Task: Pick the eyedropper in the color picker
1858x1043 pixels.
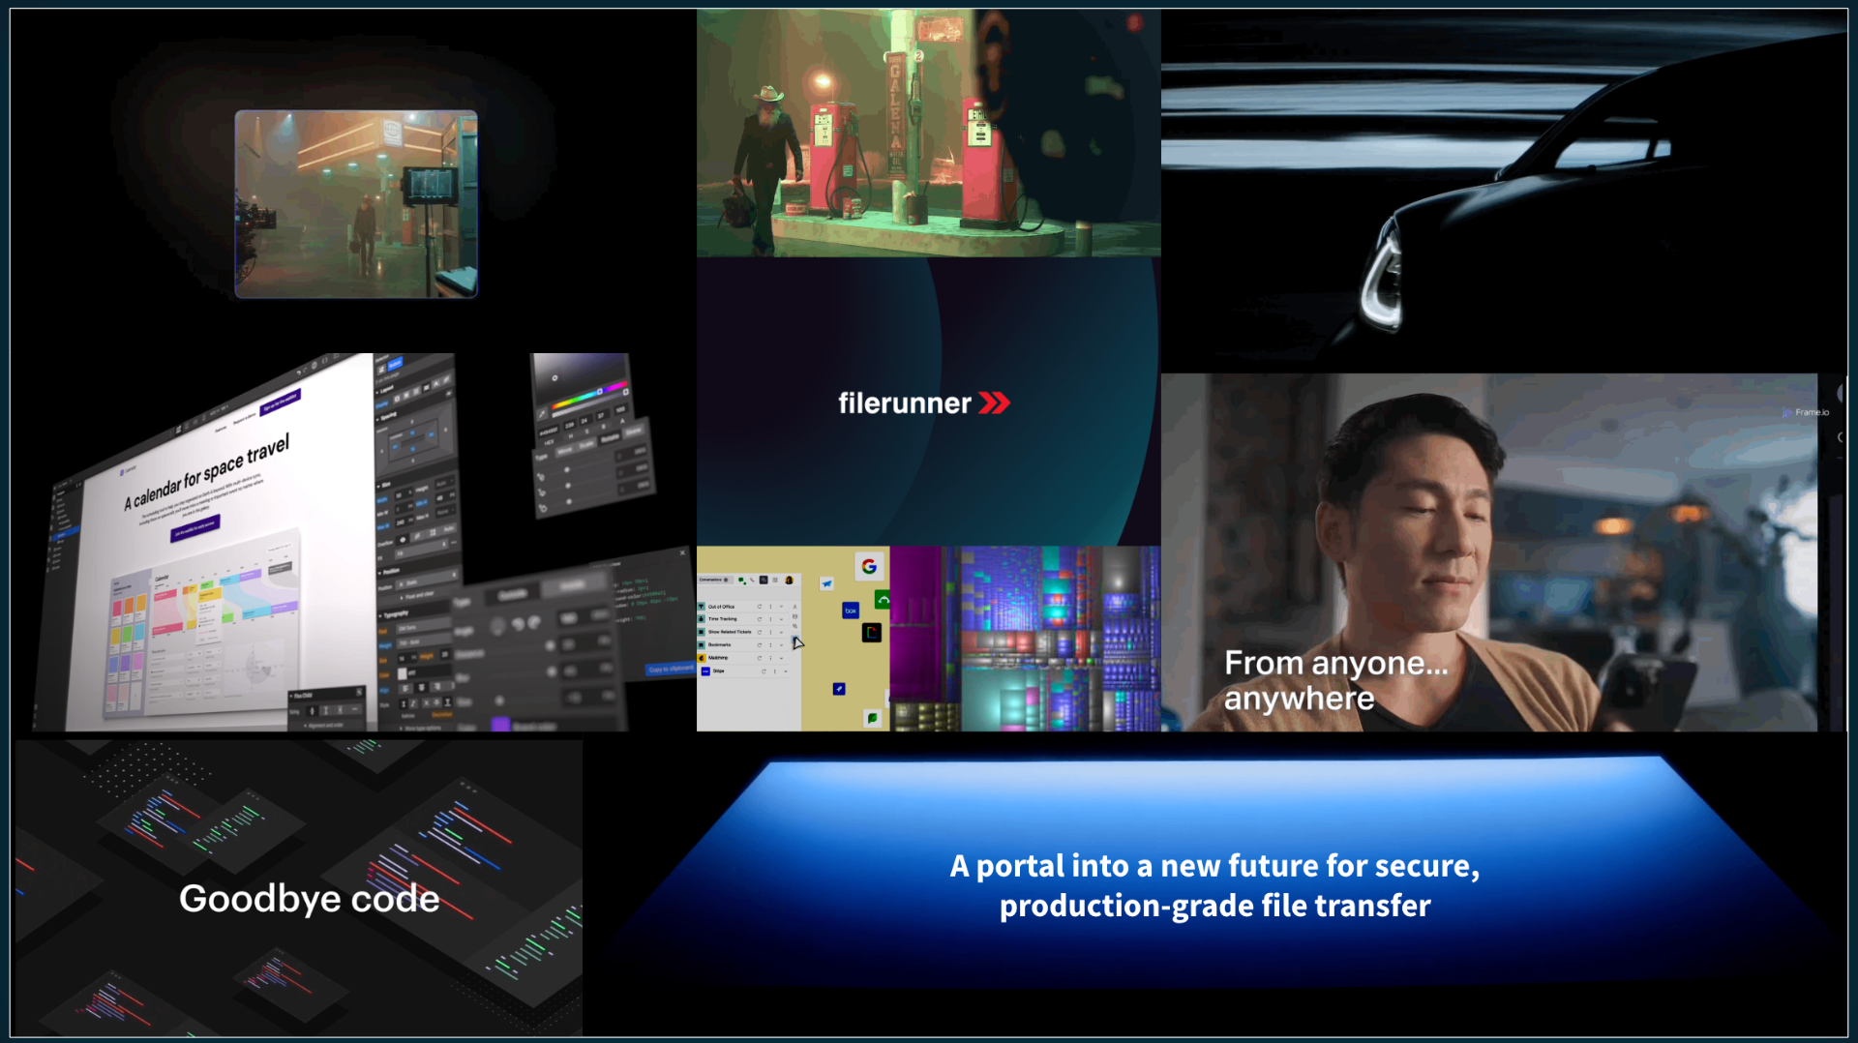Action: click(x=542, y=414)
